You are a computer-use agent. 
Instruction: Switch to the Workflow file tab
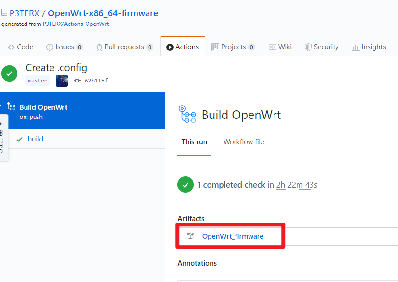click(x=244, y=142)
